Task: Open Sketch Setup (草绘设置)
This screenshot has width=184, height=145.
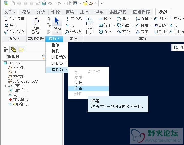Action: point(14,18)
